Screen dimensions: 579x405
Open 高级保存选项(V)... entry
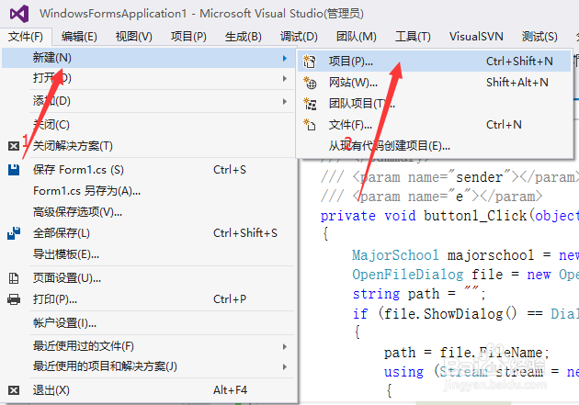[148, 212]
